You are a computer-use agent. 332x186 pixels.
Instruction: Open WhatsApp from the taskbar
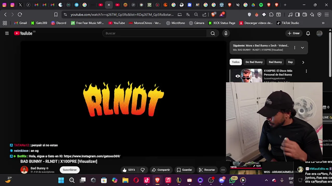click(x=233, y=180)
